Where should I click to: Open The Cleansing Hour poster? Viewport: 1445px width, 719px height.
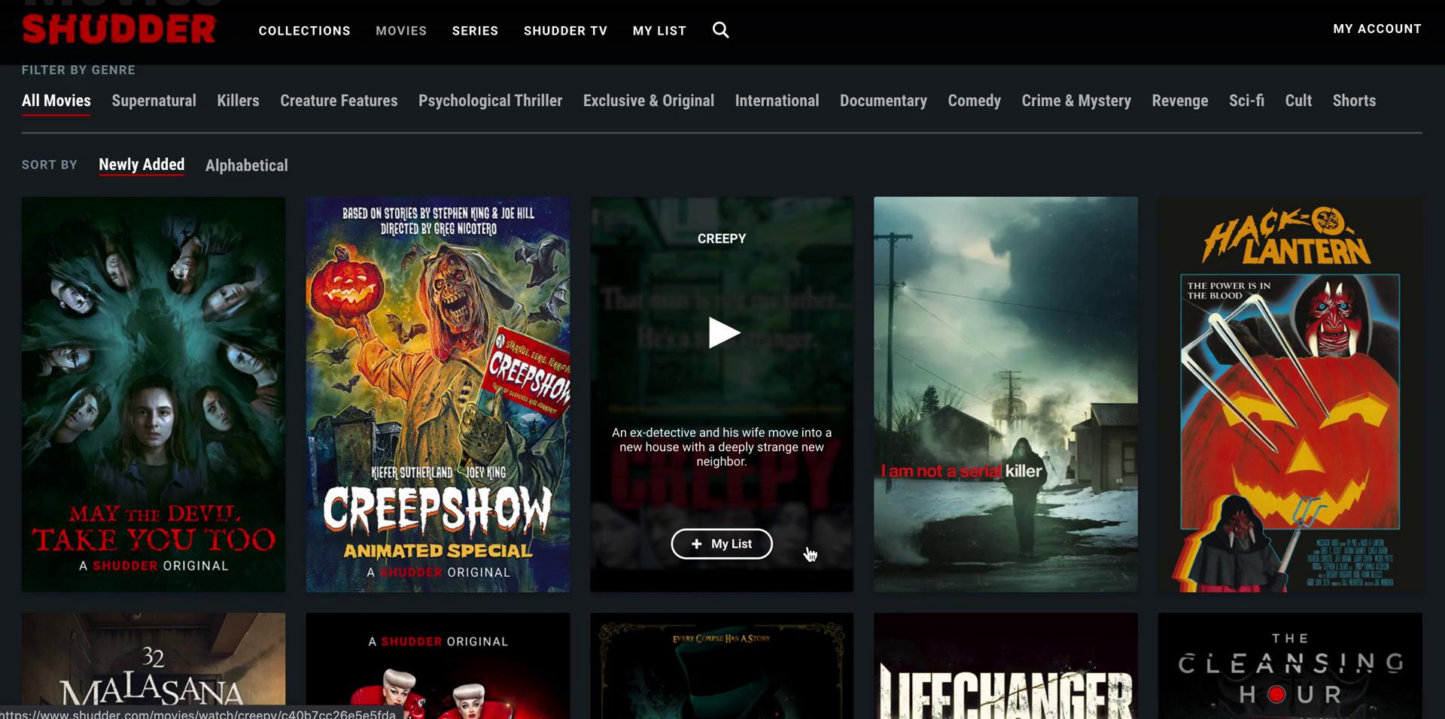pyautogui.click(x=1290, y=666)
